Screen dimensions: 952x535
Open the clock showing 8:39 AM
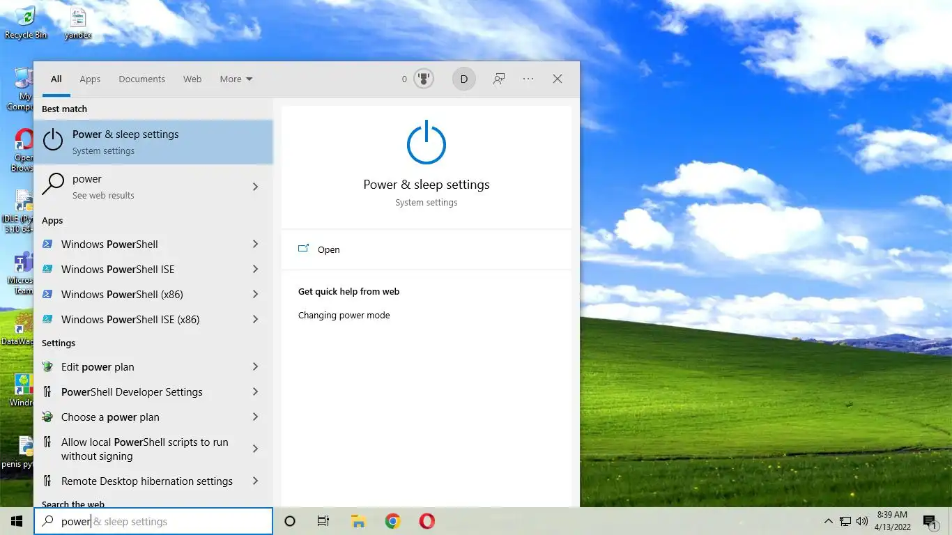click(x=892, y=521)
